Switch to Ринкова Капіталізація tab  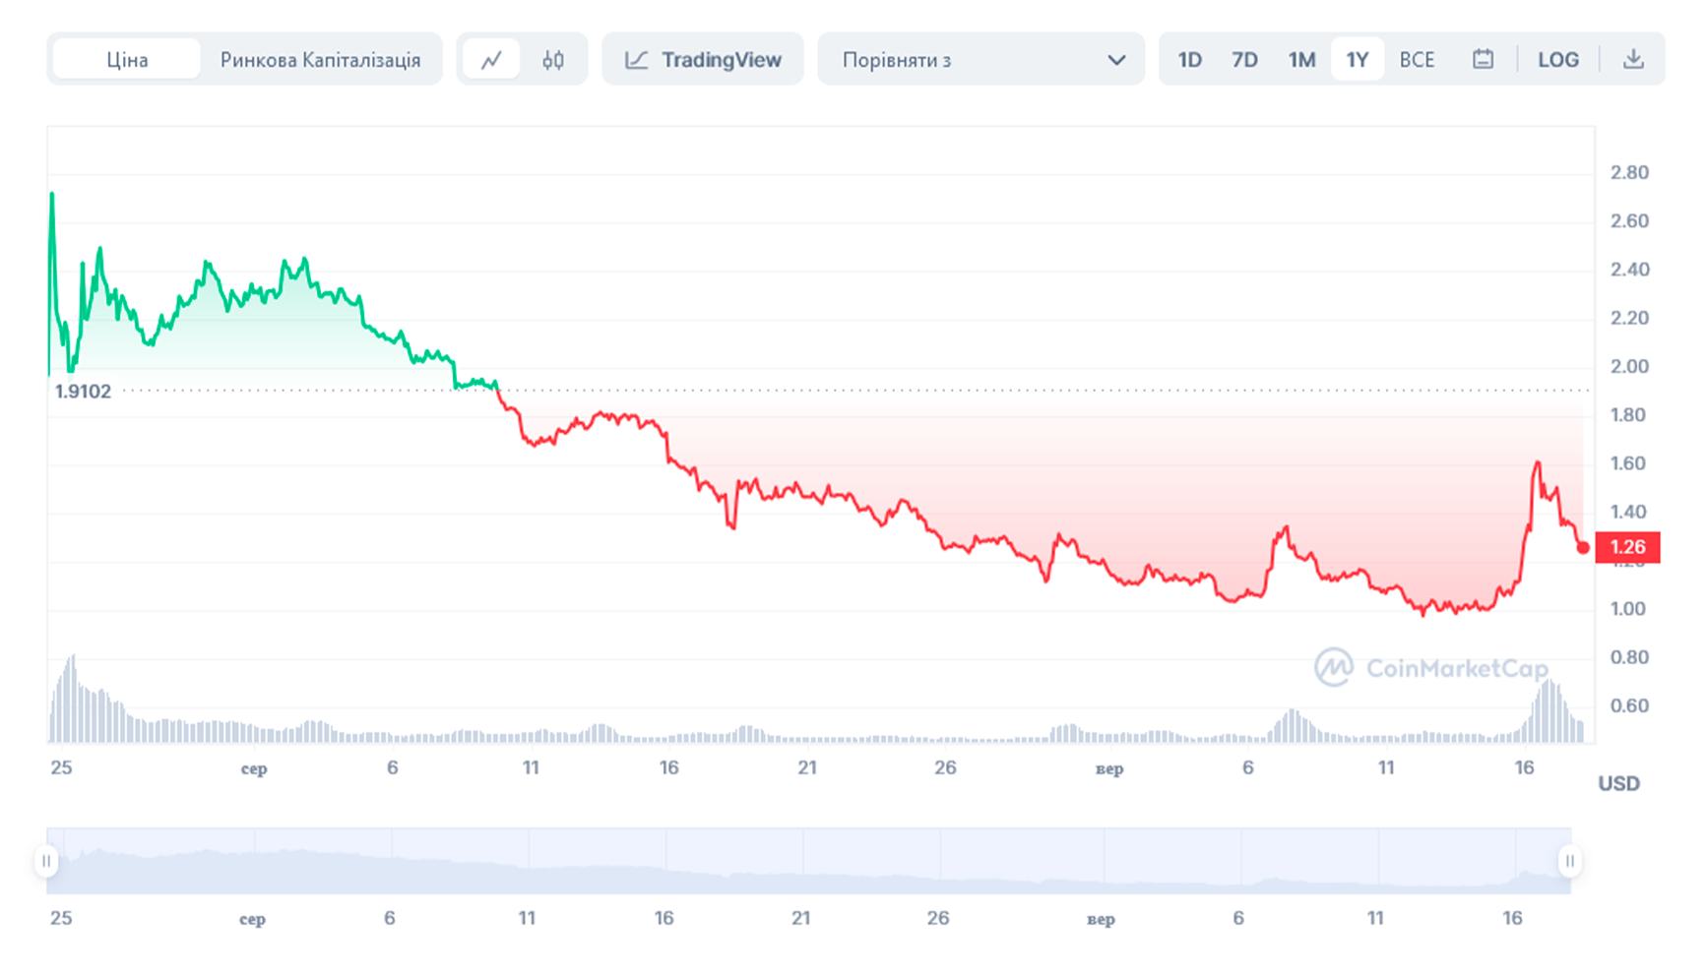320,60
